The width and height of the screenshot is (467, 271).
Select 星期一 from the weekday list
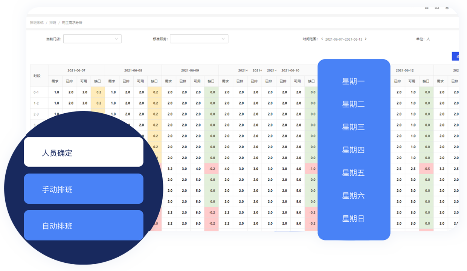click(353, 81)
